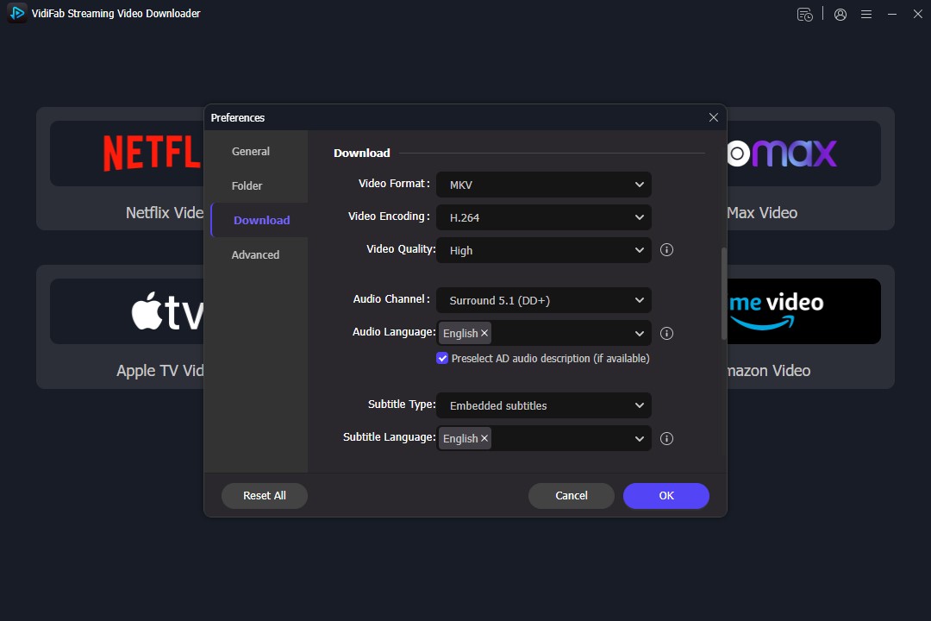View the Video Quality info tooltip
The width and height of the screenshot is (931, 621).
tap(666, 249)
